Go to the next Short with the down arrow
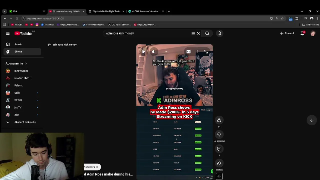The width and height of the screenshot is (320, 180). [312, 120]
